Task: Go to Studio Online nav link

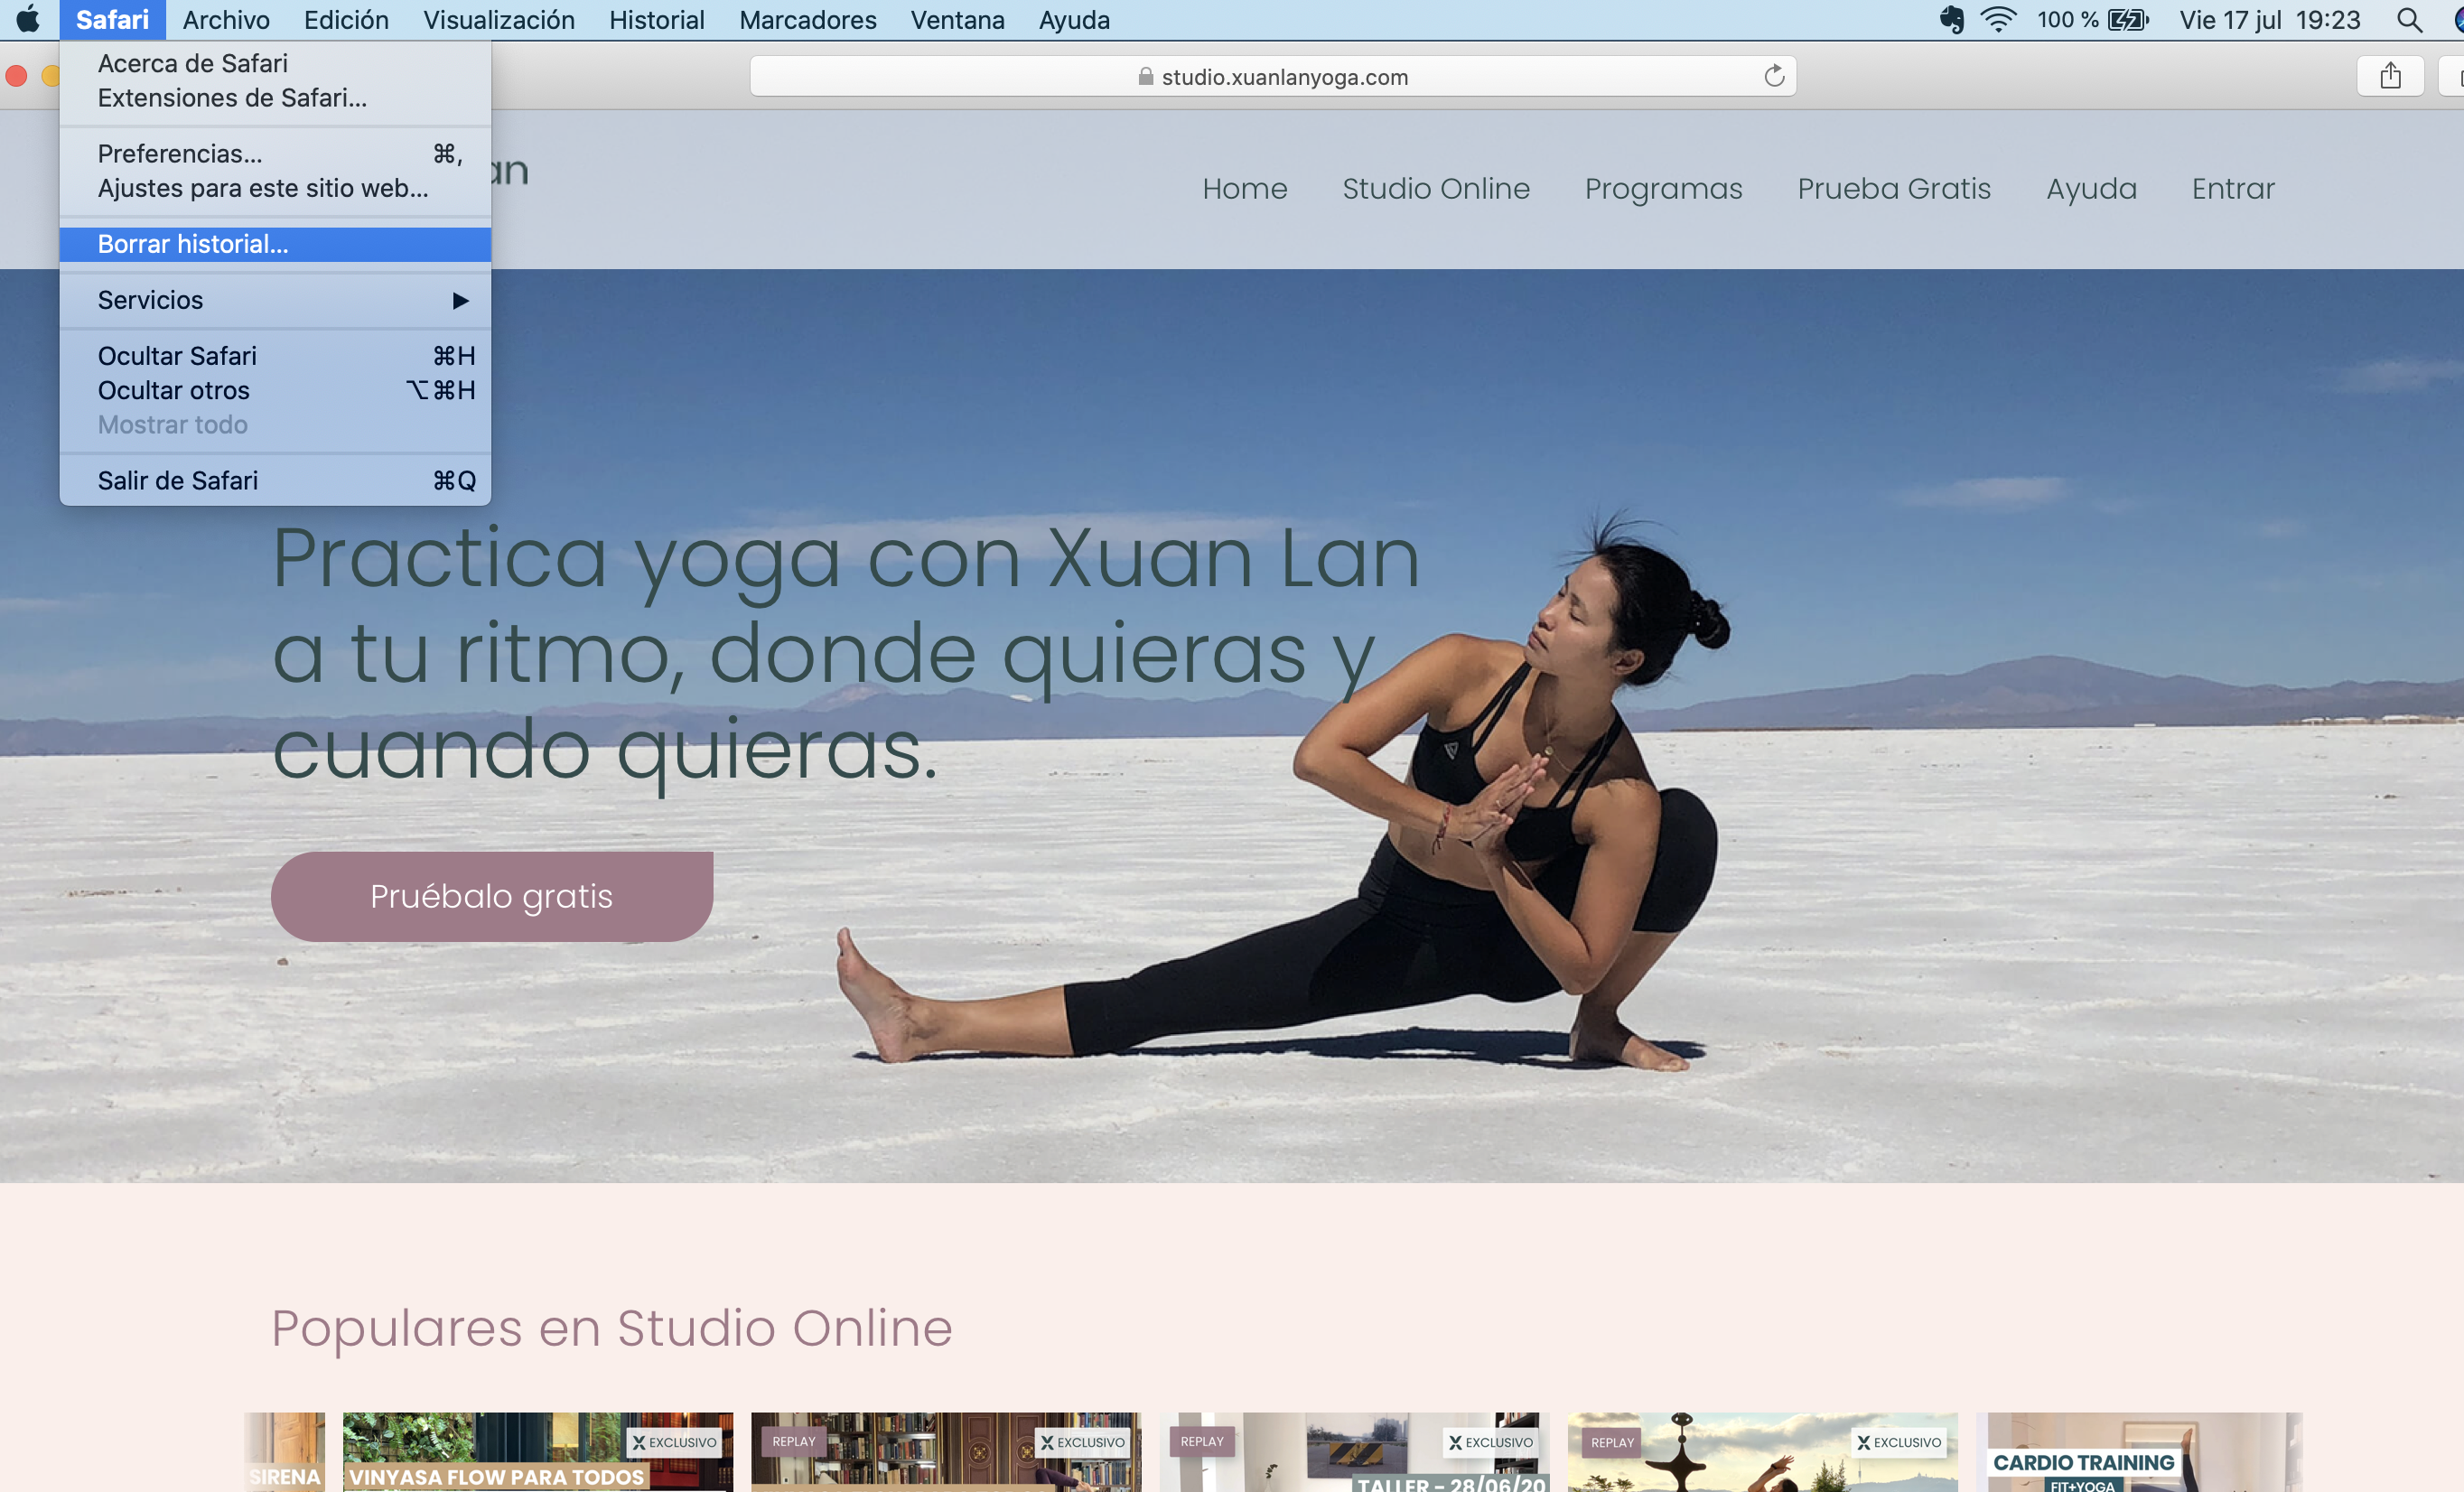Action: click(1435, 189)
